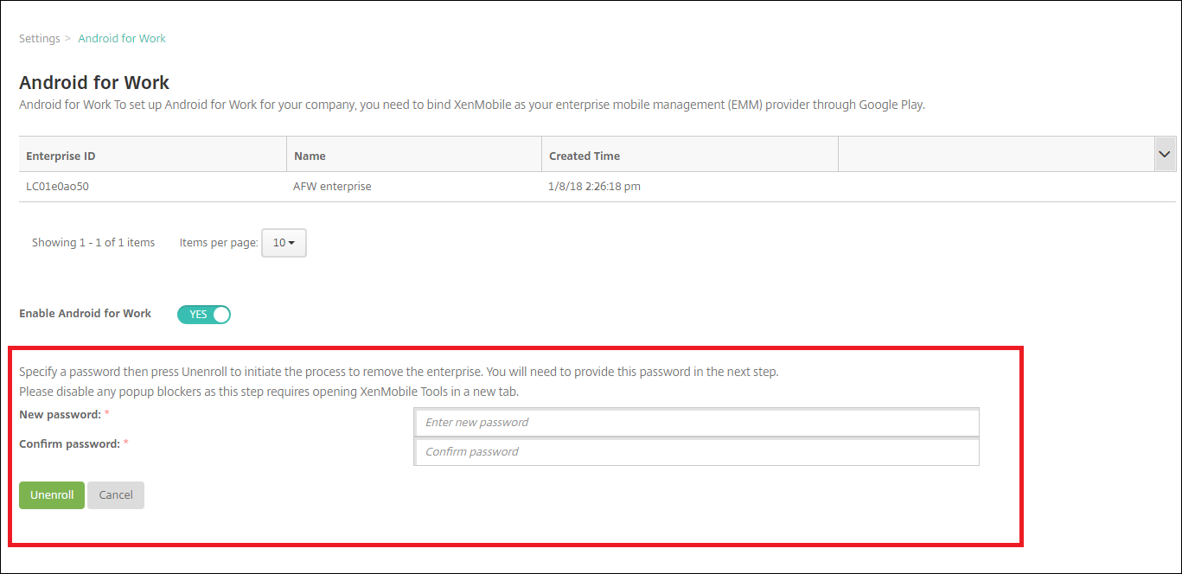
Task: Open the table column chooser chevron
Action: (1165, 154)
